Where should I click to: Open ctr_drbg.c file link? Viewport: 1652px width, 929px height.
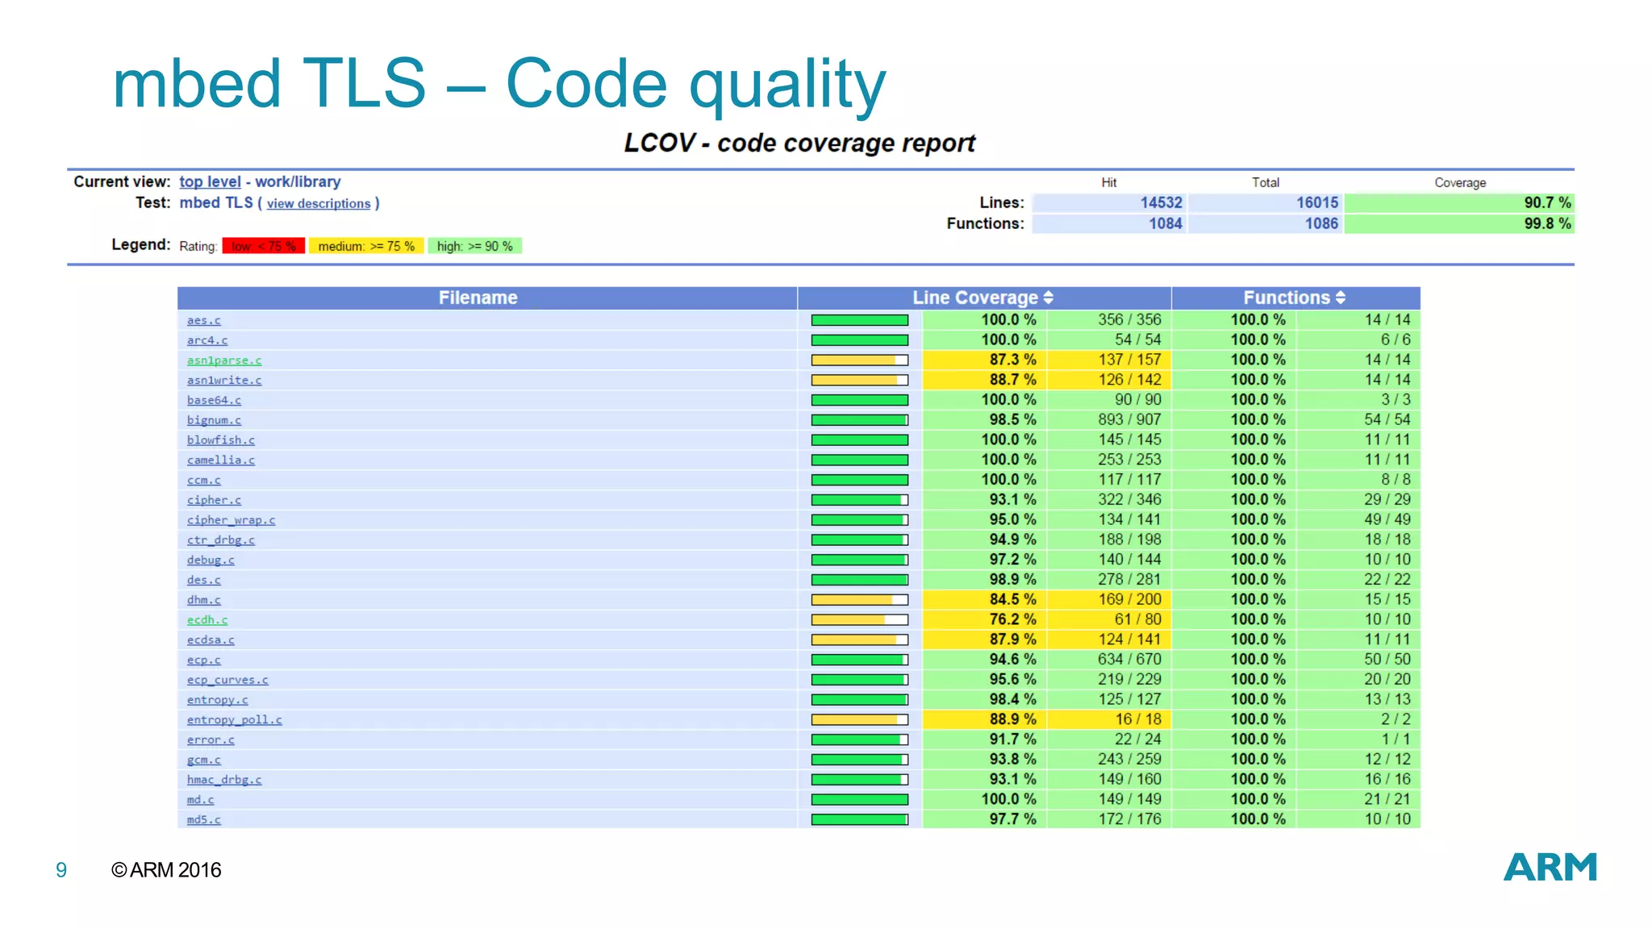pyautogui.click(x=221, y=540)
